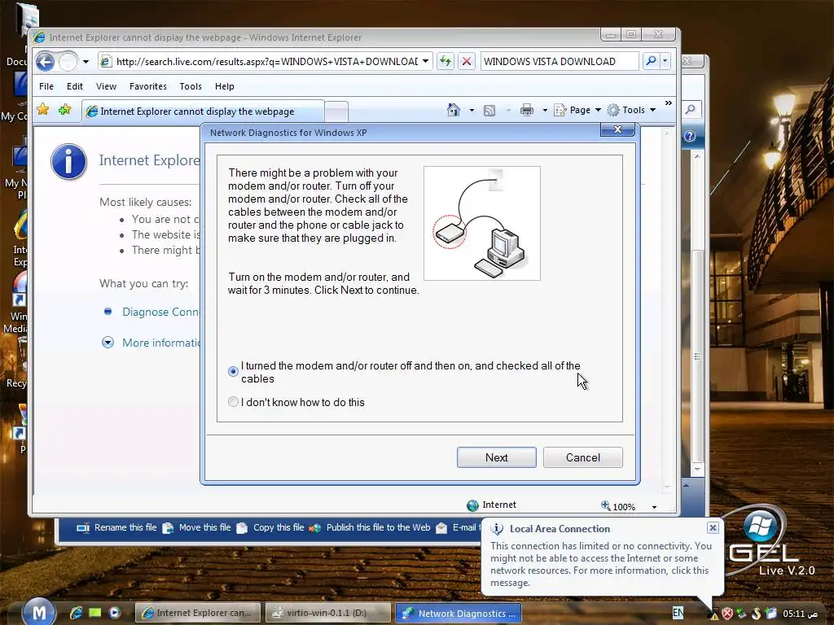This screenshot has width=834, height=625.
Task: Click the WINDOWS VISTA DOWNLOAD search box
Action: [560, 62]
